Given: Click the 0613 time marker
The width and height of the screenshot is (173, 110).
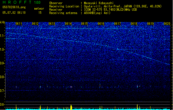Looking at the screenshot, I should 52,23.
